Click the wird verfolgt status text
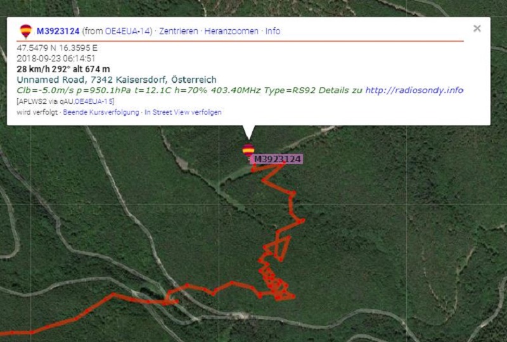The width and height of the screenshot is (507, 342). (37, 112)
